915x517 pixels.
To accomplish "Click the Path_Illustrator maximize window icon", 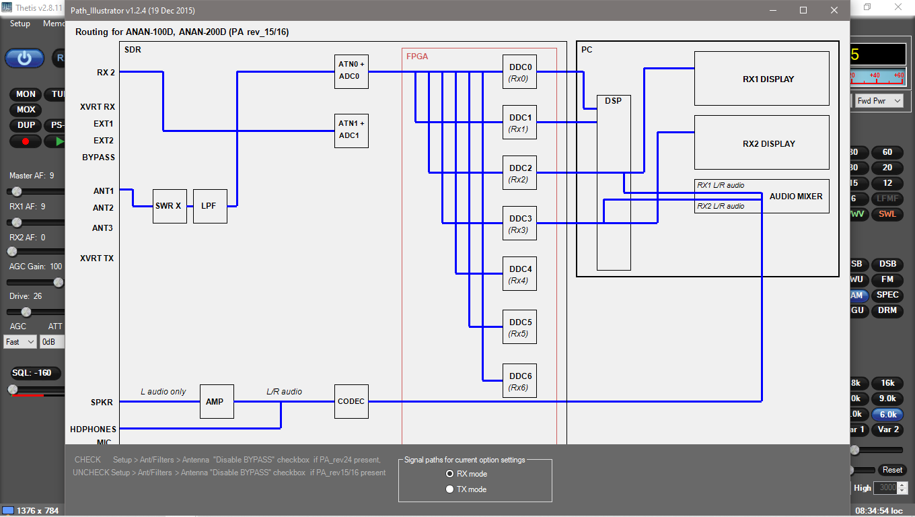I will 803,10.
